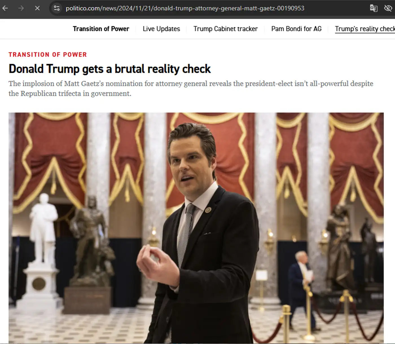Click the translate page icon
Viewport: 395px width, 344px height.
(374, 8)
